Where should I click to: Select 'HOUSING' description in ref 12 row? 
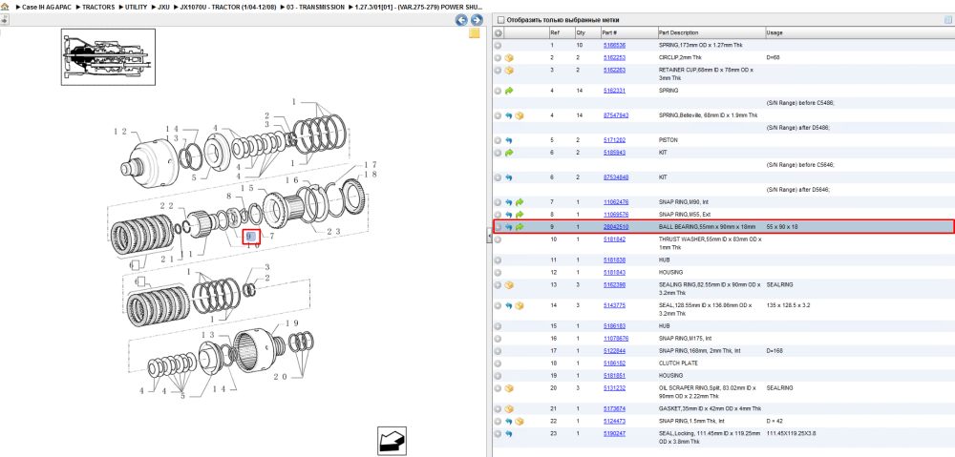click(x=670, y=273)
